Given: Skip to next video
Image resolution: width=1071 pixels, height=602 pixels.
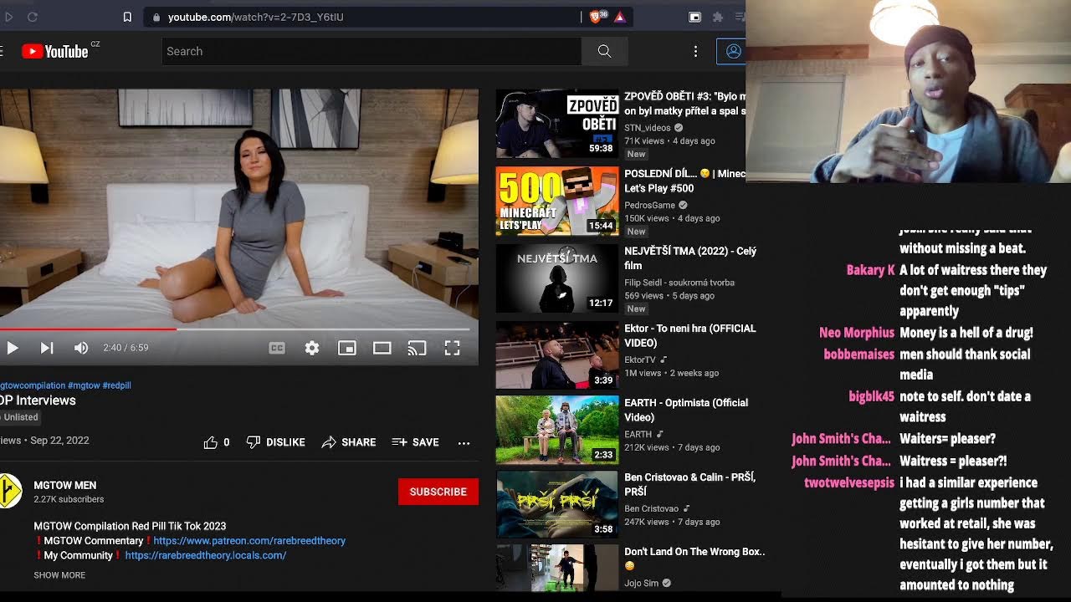Looking at the screenshot, I should pos(47,348).
